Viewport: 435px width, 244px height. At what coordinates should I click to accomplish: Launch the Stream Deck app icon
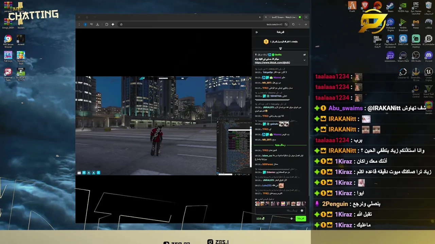(x=403, y=57)
